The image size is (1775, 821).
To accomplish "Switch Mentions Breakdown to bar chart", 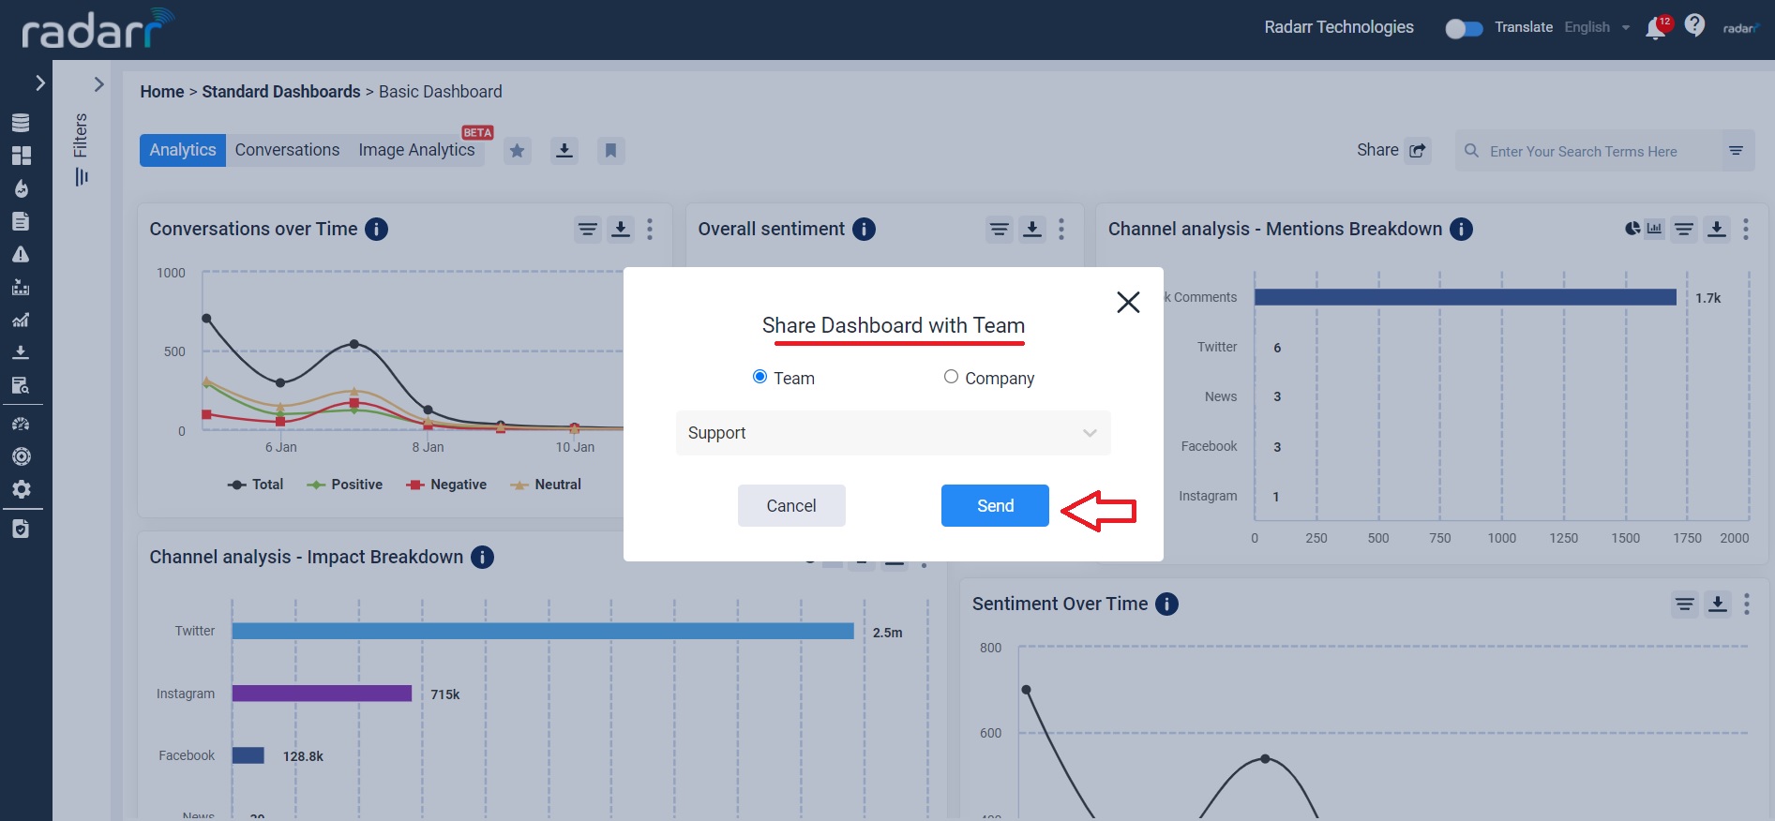I will 1655,229.
